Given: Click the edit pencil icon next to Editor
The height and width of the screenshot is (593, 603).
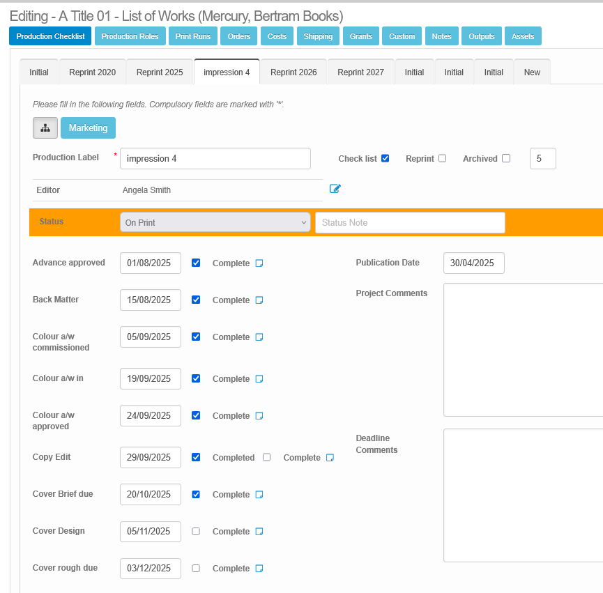Looking at the screenshot, I should tap(335, 188).
